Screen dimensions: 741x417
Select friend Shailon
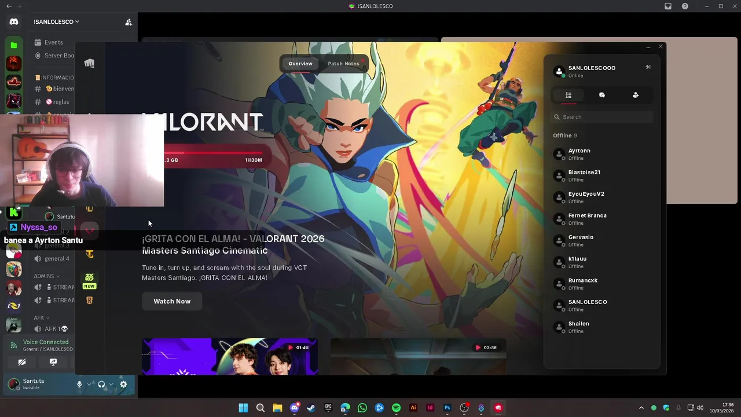(602, 327)
